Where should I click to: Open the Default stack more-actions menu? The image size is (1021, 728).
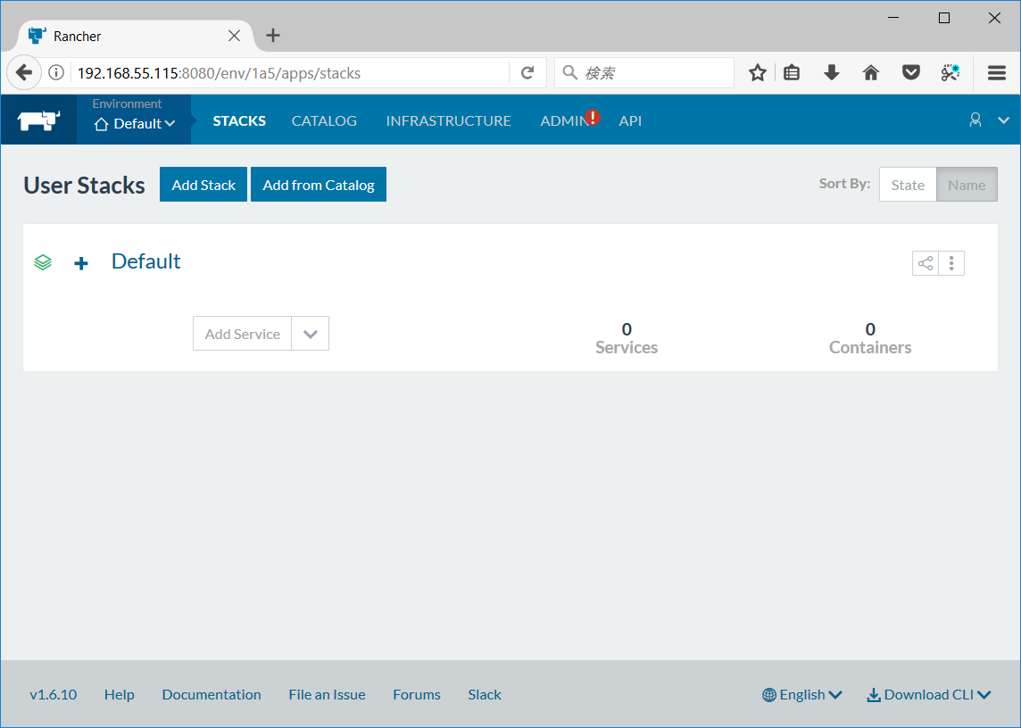[951, 263]
